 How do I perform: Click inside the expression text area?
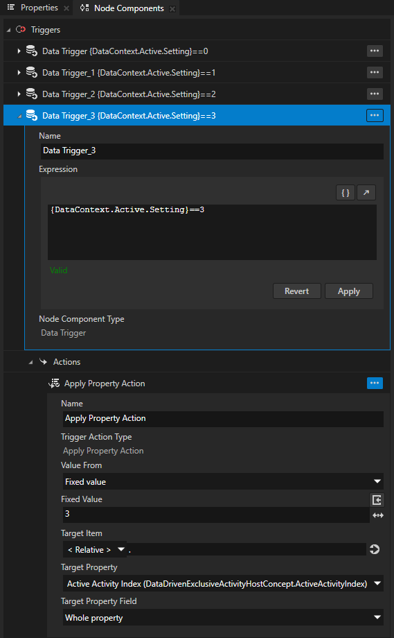point(212,232)
